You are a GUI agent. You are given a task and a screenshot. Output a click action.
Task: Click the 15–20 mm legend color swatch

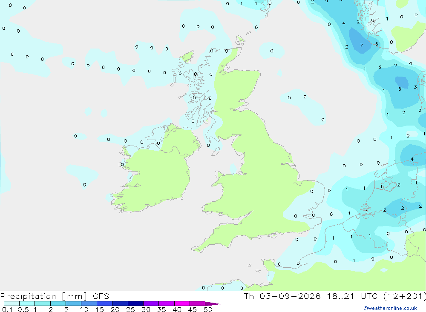(104, 303)
